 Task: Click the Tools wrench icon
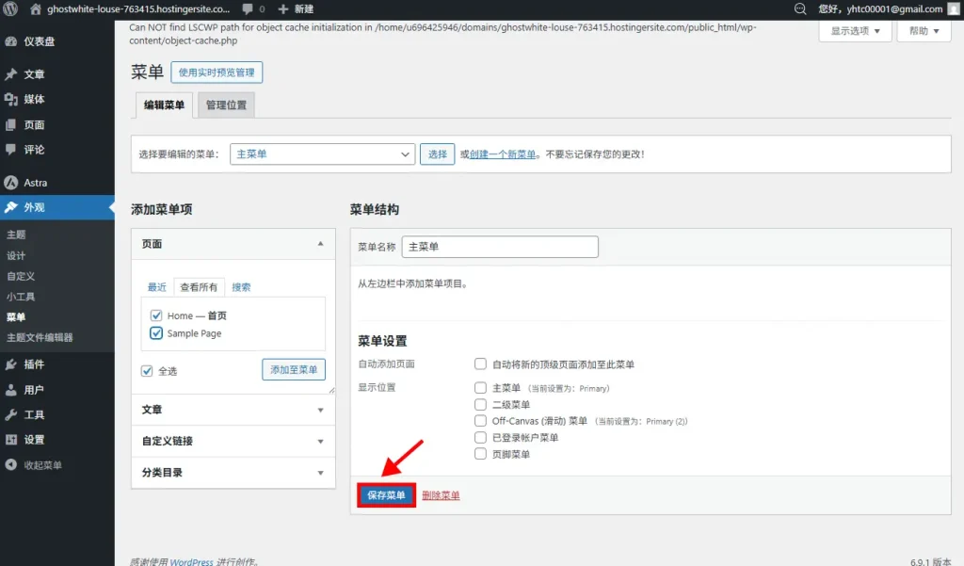click(11, 415)
